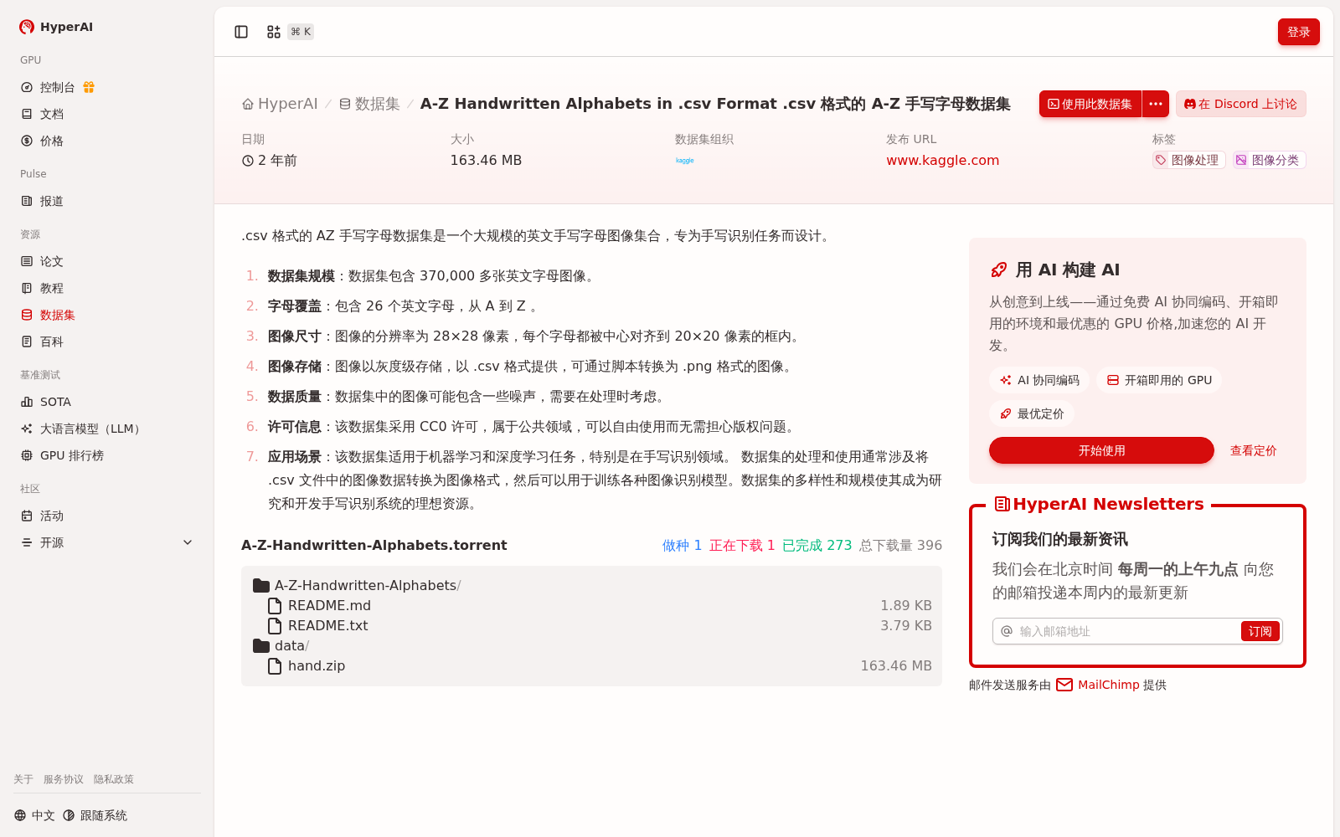Click the AI 协同编码 chip

(1038, 380)
